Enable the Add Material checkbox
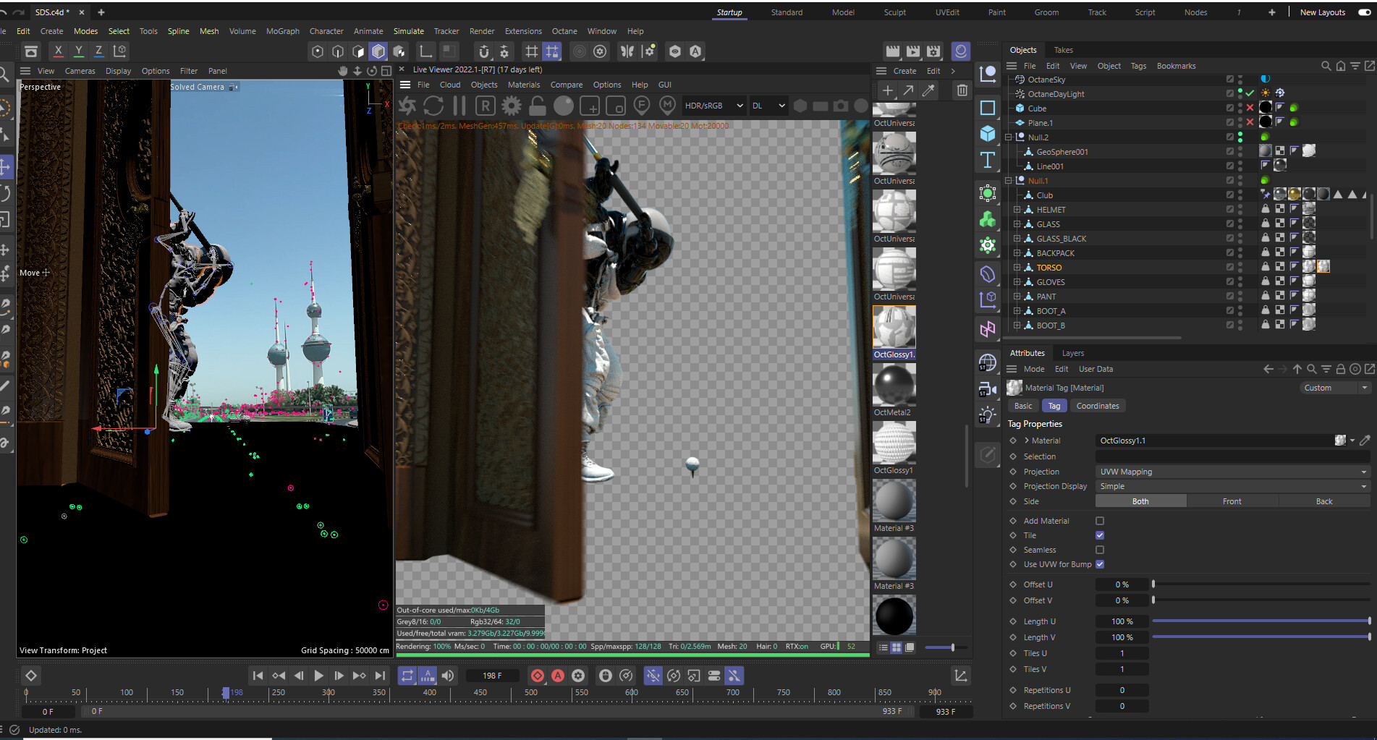Screen dimensions: 1377x740 tap(1100, 521)
